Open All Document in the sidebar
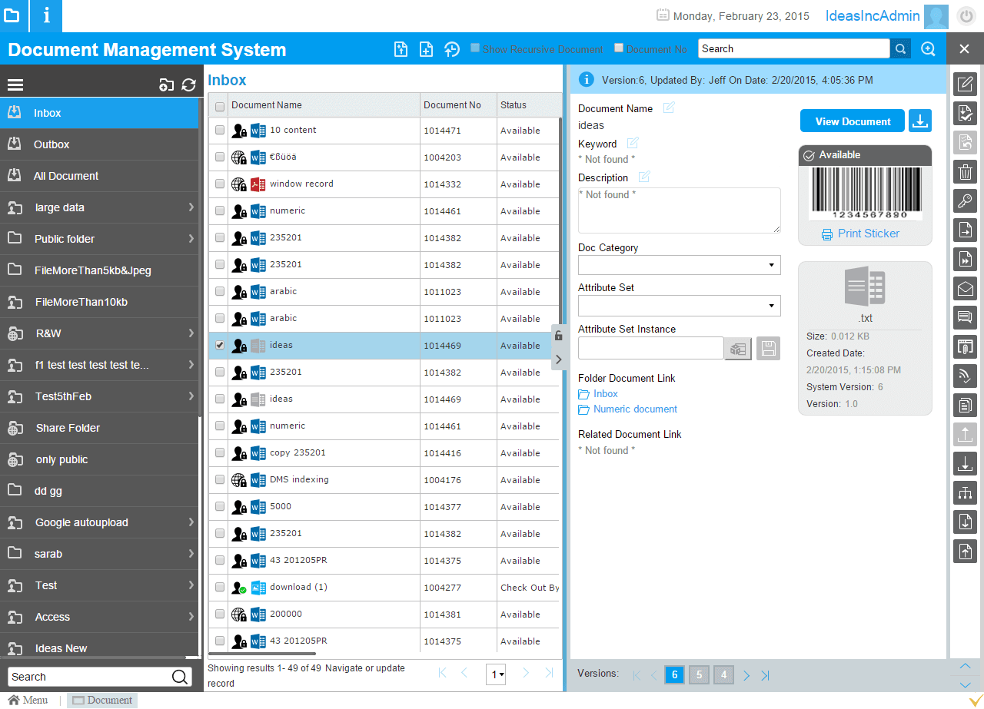 click(x=66, y=176)
